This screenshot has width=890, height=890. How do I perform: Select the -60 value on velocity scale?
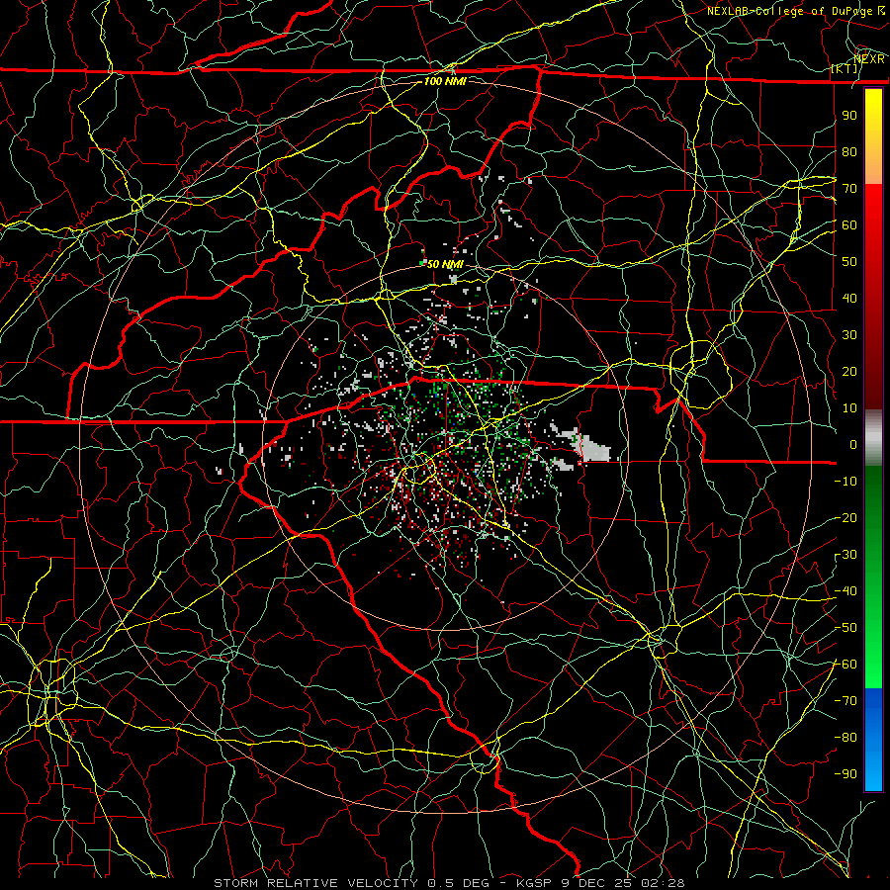845,665
